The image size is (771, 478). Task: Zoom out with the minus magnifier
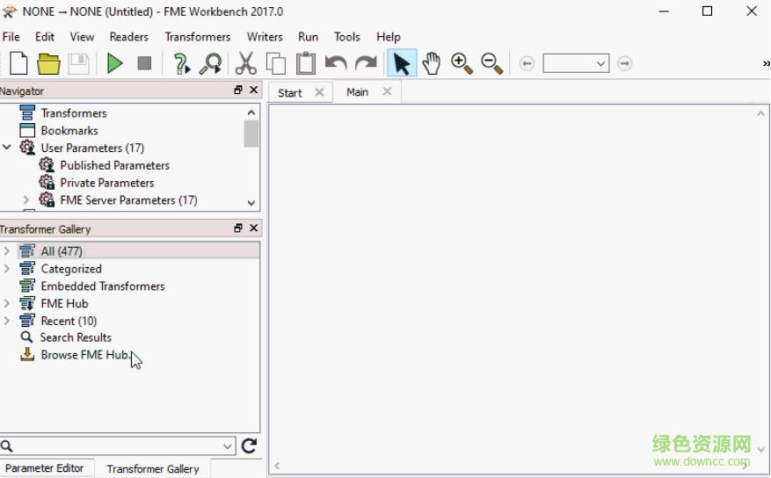click(491, 64)
